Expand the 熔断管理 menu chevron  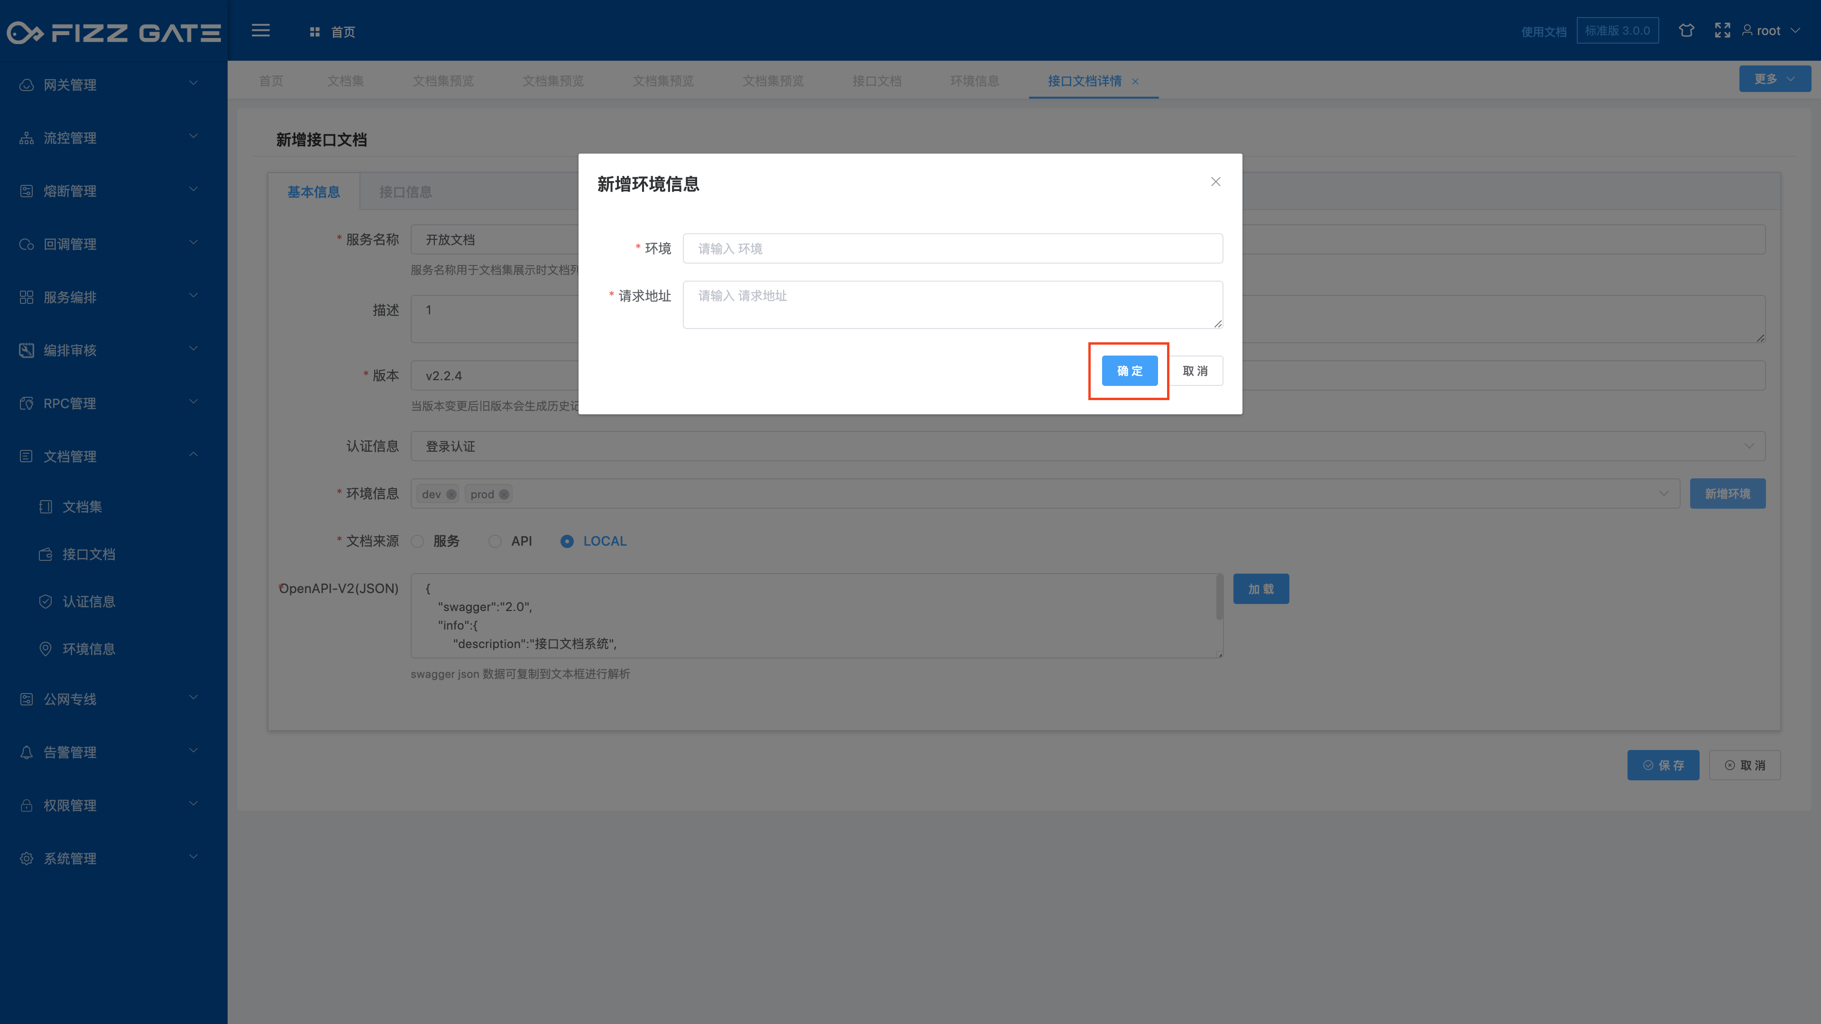(x=193, y=190)
